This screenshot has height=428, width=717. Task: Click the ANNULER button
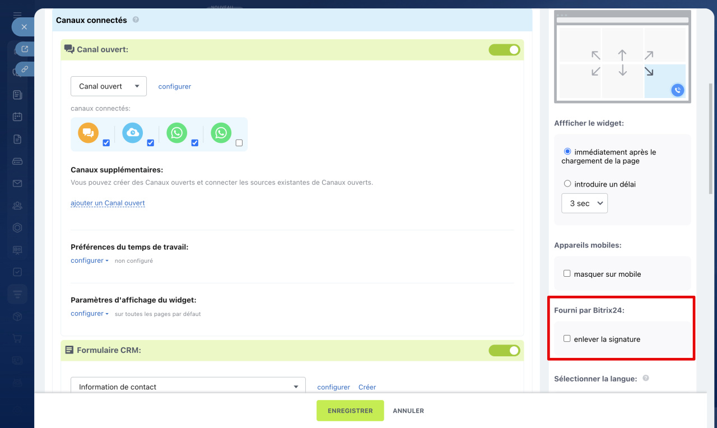coord(408,411)
